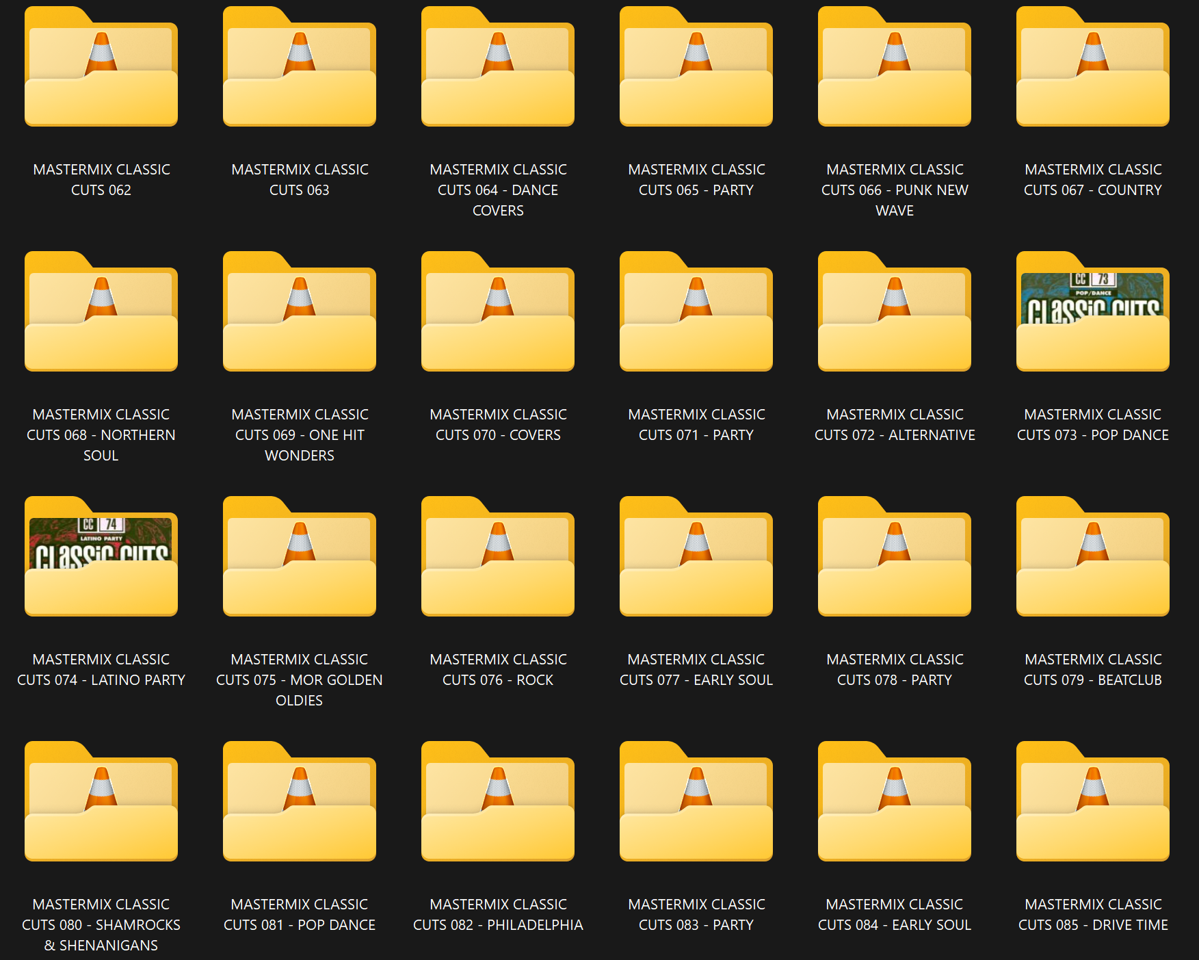Select the 079 Beatclub folder icon
Screen dimensions: 1199x960
tap(1093, 556)
